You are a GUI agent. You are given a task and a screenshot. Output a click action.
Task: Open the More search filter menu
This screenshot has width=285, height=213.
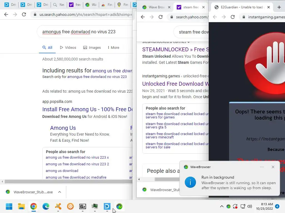point(113,47)
